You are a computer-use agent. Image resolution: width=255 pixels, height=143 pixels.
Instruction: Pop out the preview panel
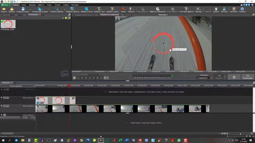coord(253,15)
